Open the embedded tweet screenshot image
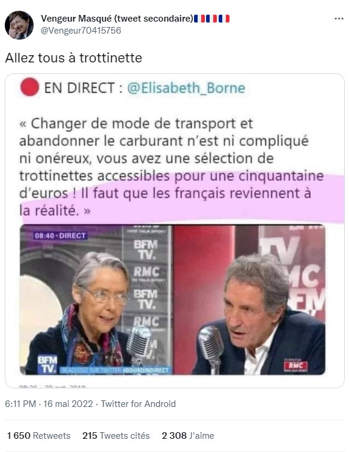 [x=174, y=231]
